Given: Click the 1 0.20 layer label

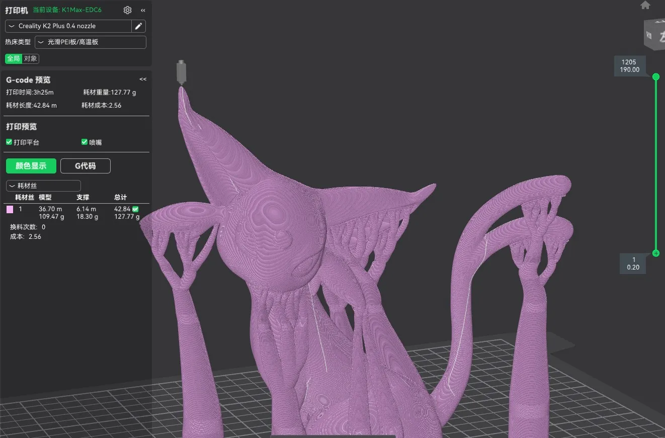Looking at the screenshot, I should [633, 264].
